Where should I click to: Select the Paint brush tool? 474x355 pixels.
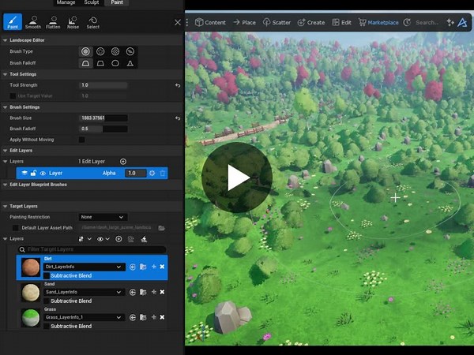point(13,22)
